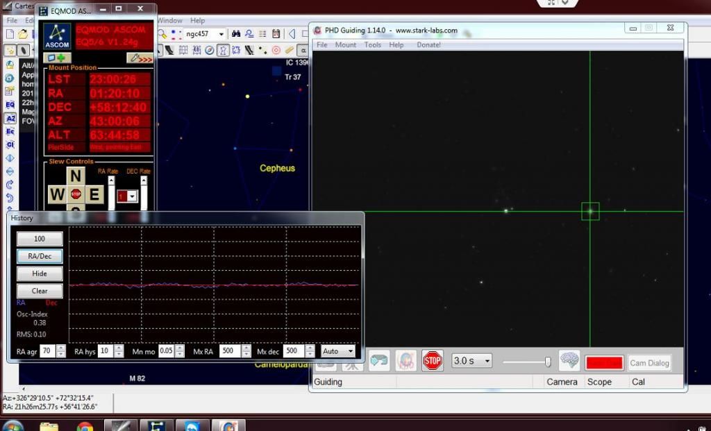Open the folder icon in Windows taskbar
This screenshot has width=711, height=431.
point(49,426)
